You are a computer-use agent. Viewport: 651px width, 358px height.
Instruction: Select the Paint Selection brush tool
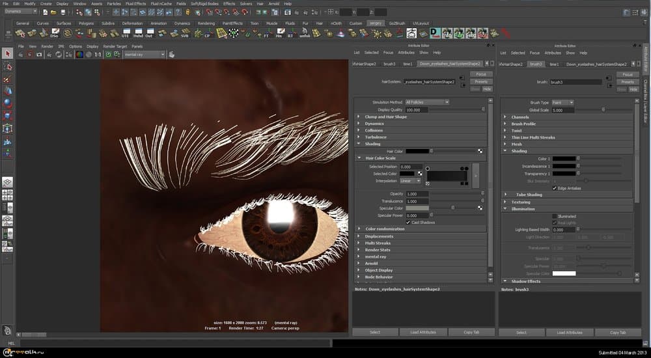point(8,79)
